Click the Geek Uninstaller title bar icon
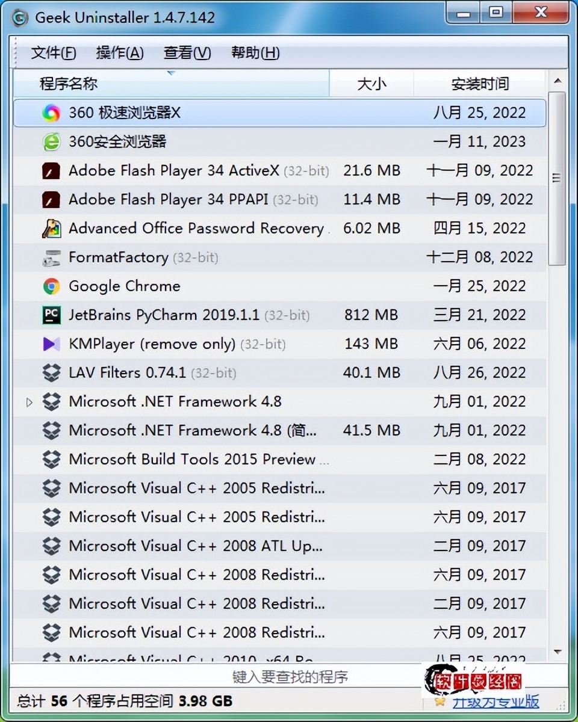The image size is (578, 722). coord(20,18)
